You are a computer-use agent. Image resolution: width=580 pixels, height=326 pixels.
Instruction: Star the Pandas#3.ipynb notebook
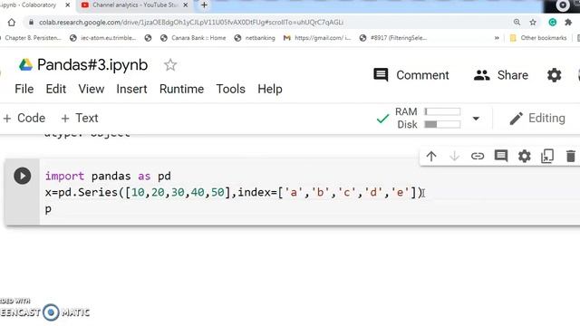(x=170, y=65)
